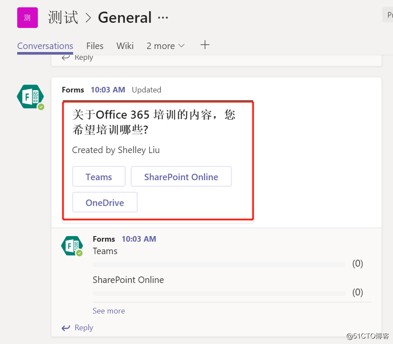The image size is (393, 344).
Task: Click the Teams label in poll results
Action: click(x=105, y=251)
